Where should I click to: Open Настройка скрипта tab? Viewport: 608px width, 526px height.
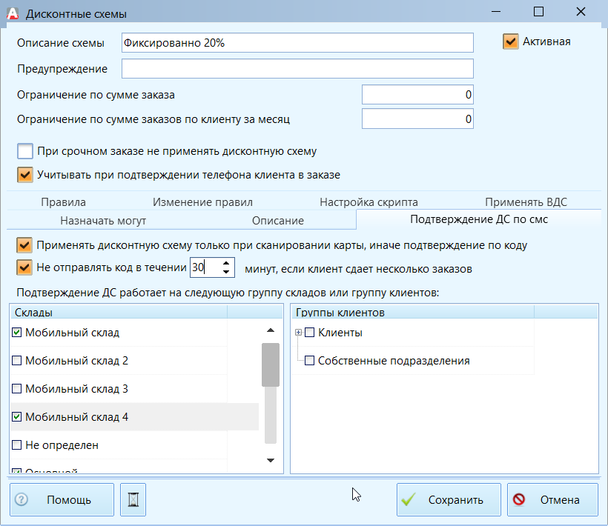click(x=369, y=202)
